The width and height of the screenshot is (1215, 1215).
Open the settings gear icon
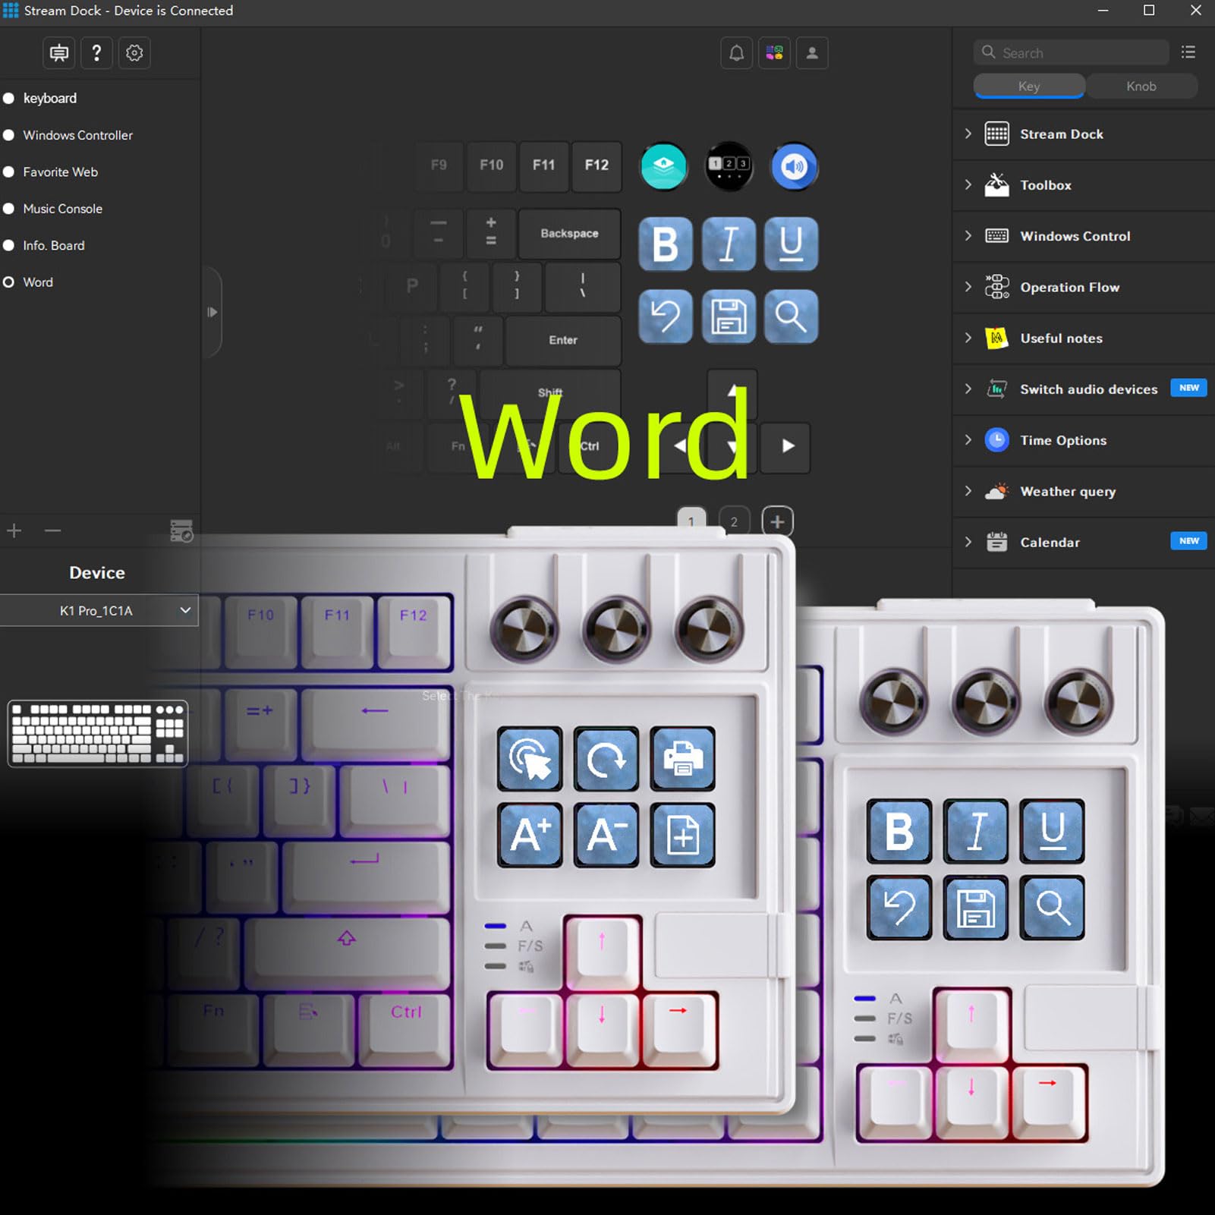(134, 53)
